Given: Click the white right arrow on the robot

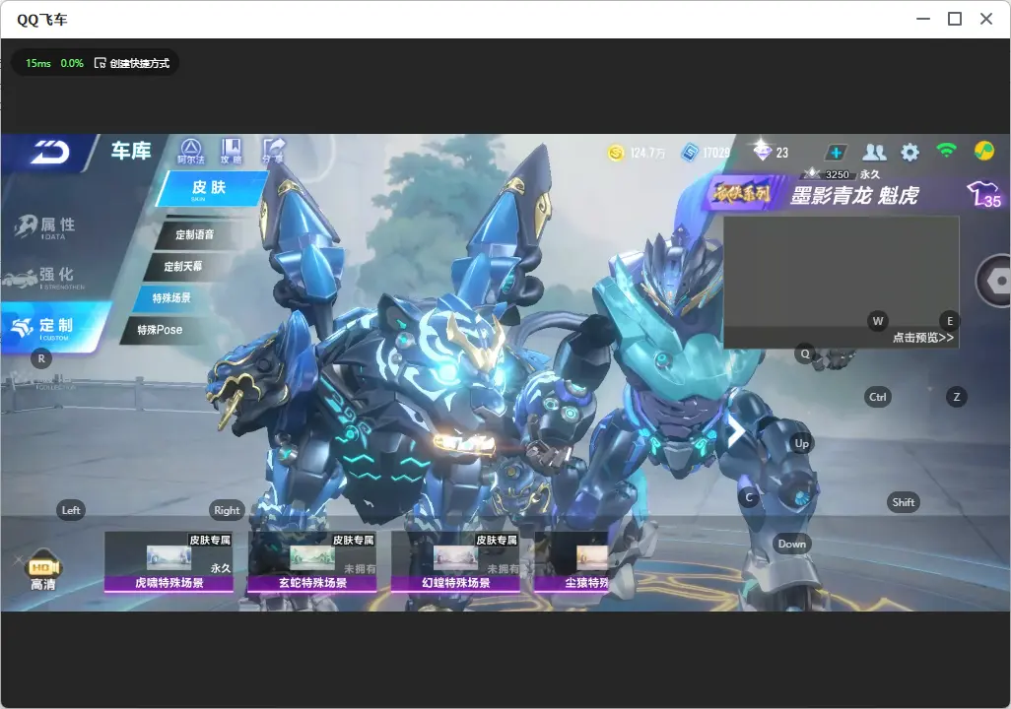Looking at the screenshot, I should coord(736,430).
